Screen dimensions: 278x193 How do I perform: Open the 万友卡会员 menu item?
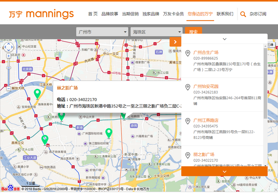pyautogui.click(x=173, y=14)
